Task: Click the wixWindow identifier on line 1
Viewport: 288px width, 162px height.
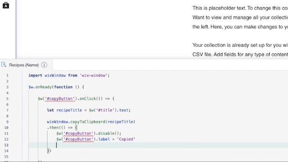Action: [x=55, y=75]
